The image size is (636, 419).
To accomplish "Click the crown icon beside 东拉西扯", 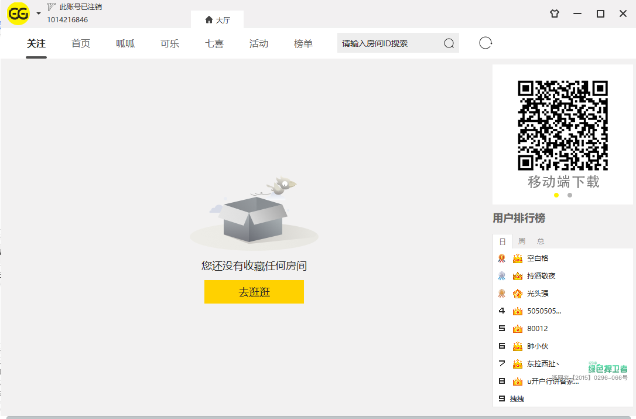I will click(518, 364).
